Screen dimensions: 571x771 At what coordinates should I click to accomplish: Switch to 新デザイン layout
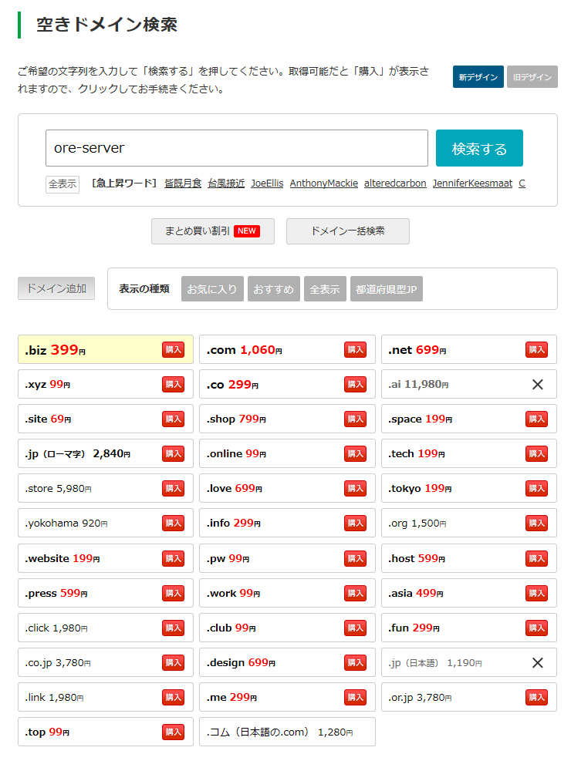click(x=478, y=76)
